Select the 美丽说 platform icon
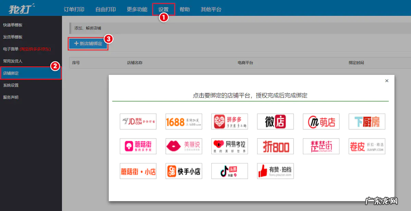411x211 pixels. point(184,146)
